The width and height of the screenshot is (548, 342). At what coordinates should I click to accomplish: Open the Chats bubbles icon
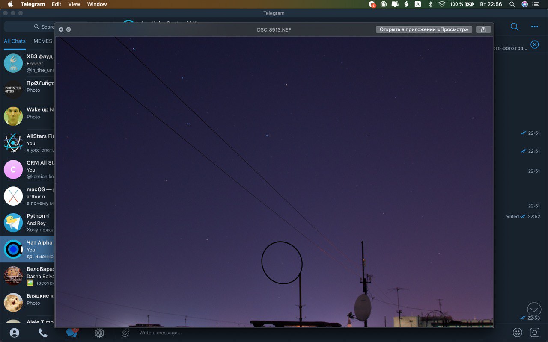tap(71, 333)
